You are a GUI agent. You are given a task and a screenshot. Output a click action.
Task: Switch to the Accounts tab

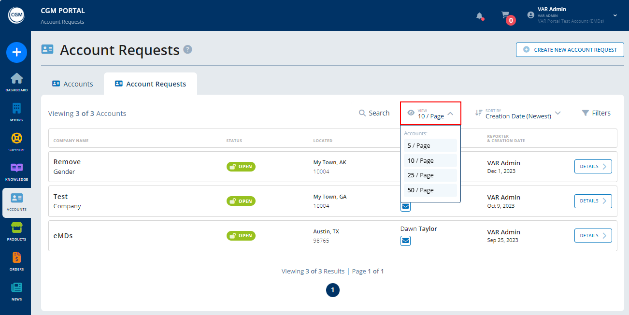[72, 84]
